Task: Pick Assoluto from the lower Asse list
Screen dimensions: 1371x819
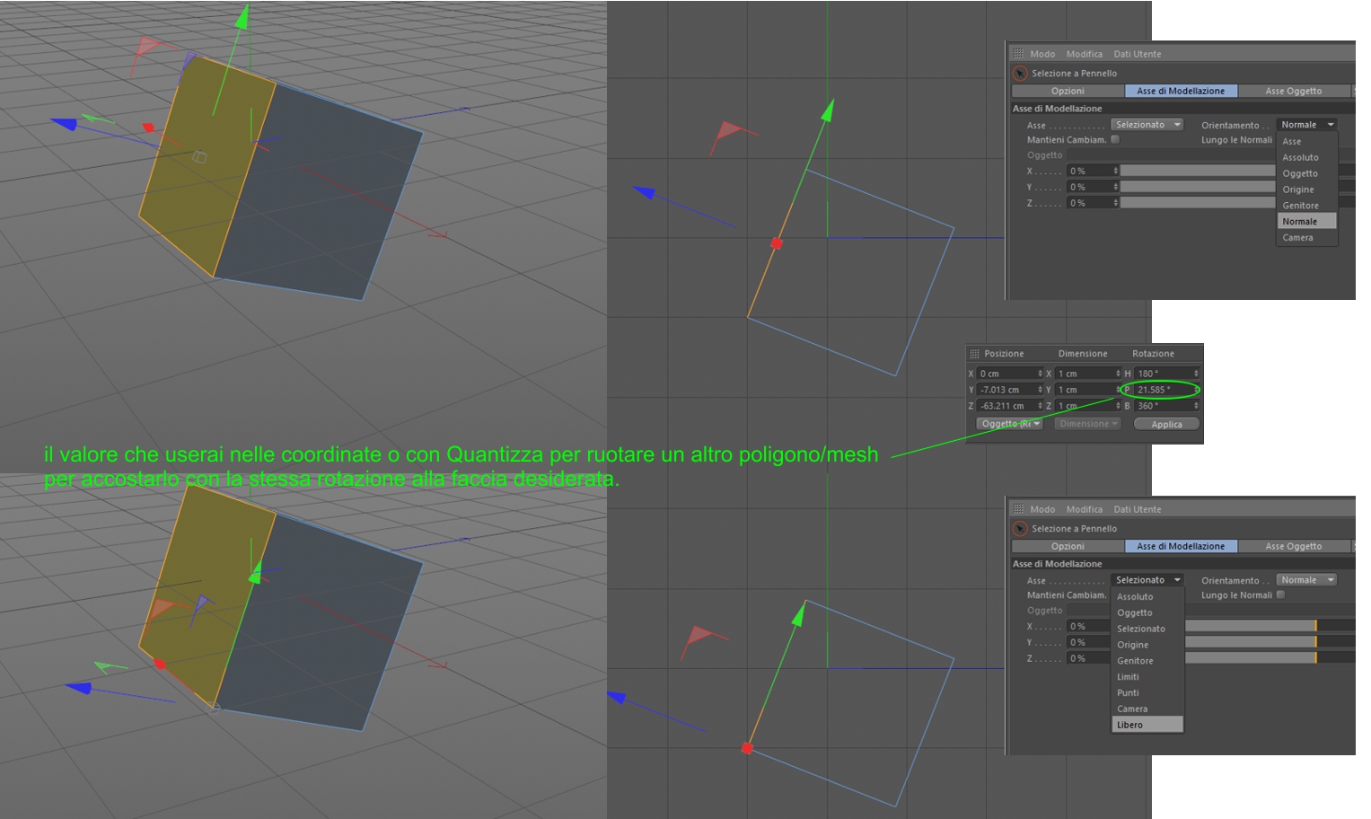Action: [x=1147, y=597]
